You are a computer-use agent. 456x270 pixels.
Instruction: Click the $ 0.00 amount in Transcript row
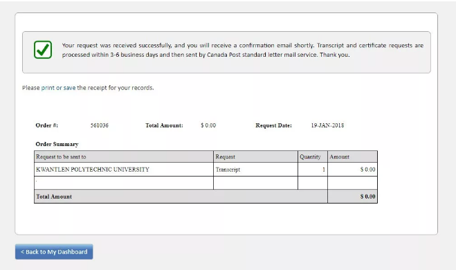coord(367,170)
